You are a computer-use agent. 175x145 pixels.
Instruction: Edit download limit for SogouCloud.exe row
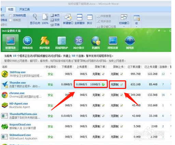tap(103, 126)
